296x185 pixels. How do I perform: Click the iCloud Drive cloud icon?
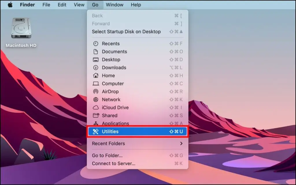tap(96, 108)
